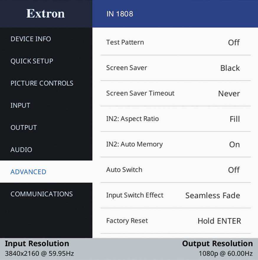This screenshot has height=260, width=258.
Task: Select the AUDIO menu section
Action: tap(22, 149)
